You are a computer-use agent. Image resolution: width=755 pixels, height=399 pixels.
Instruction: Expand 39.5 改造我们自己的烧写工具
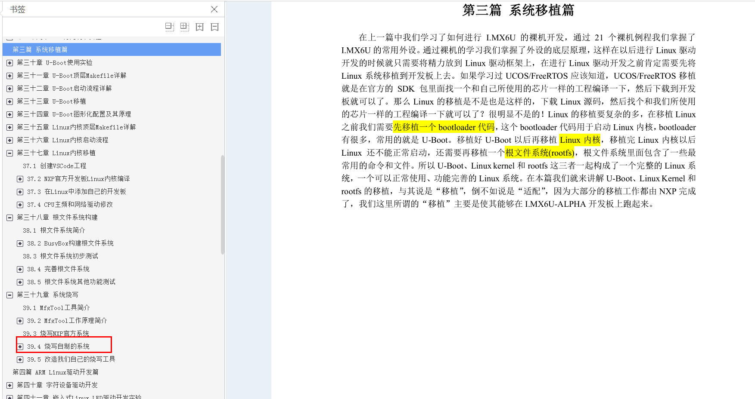click(20, 359)
